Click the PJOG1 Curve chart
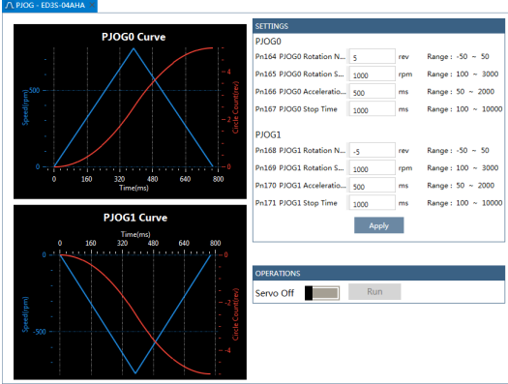This screenshot has width=508, height=384. click(130, 292)
